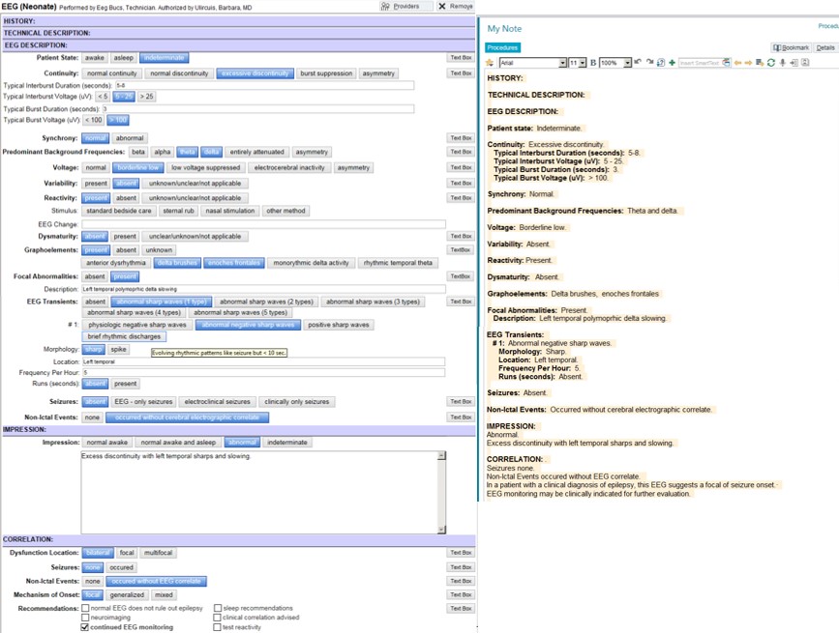This screenshot has width=839, height=633.
Task: Click the redo arrow in note toolbar
Action: (649, 63)
